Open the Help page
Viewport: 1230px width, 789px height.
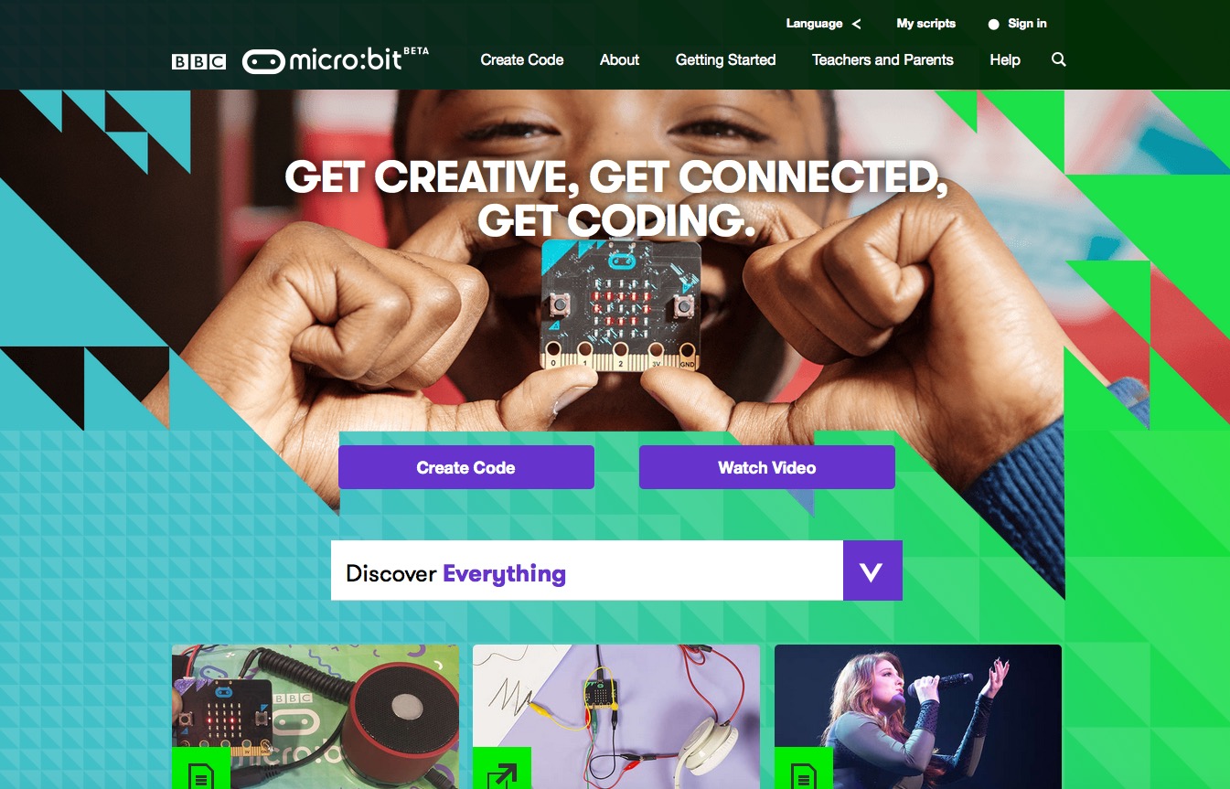tap(1005, 59)
